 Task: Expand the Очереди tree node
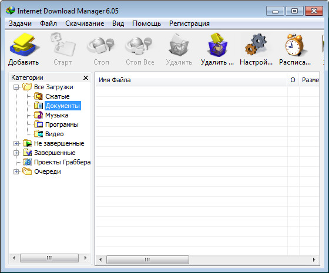click(16, 171)
